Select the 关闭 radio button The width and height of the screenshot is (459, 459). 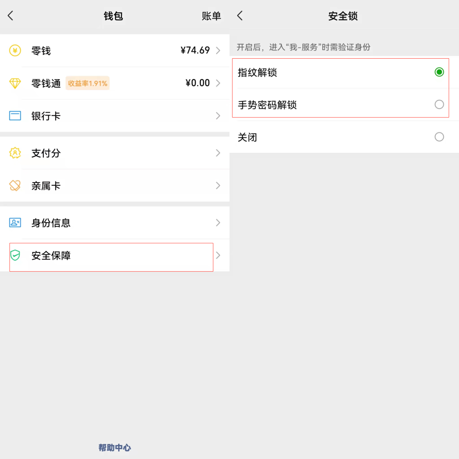coord(439,137)
